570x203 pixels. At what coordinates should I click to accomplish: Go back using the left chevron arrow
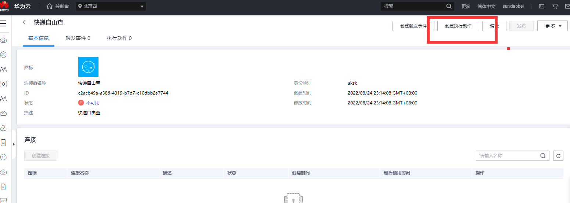pyautogui.click(x=24, y=22)
